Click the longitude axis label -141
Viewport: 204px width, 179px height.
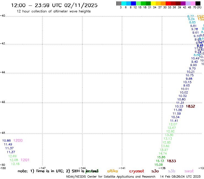122,168
